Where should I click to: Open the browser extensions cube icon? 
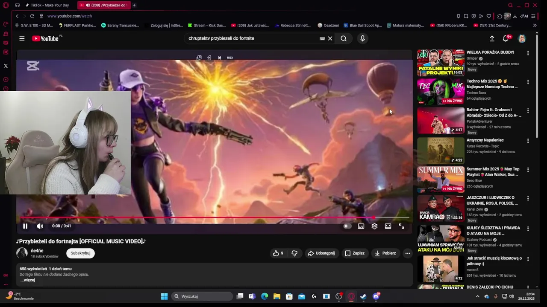pos(500,16)
